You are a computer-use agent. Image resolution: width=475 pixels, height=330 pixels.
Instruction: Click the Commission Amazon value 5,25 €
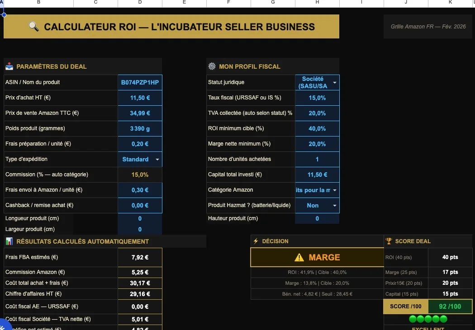[x=140, y=272]
